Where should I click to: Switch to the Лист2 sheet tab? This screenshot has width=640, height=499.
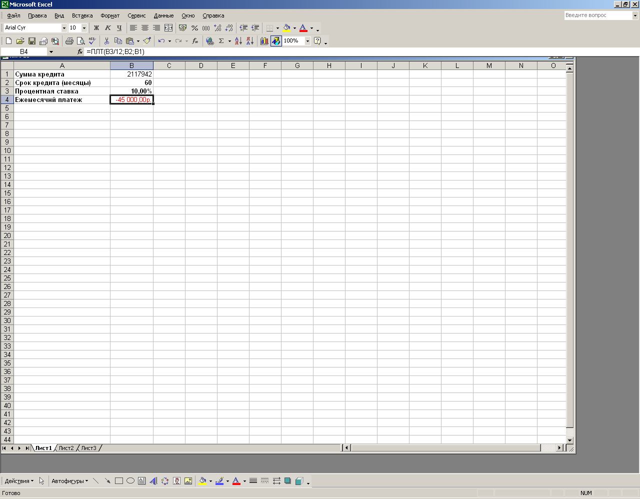tap(66, 448)
